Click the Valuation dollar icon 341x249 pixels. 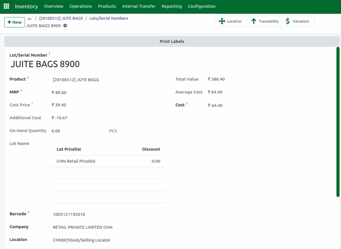tap(288, 21)
